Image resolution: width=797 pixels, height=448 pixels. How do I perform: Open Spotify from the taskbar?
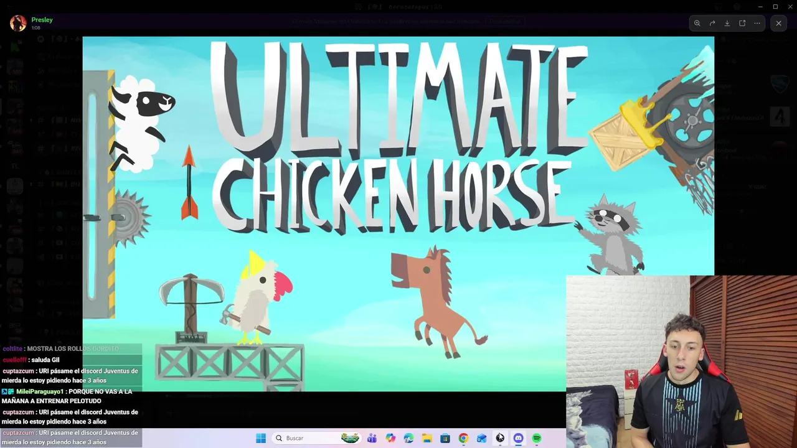click(537, 438)
